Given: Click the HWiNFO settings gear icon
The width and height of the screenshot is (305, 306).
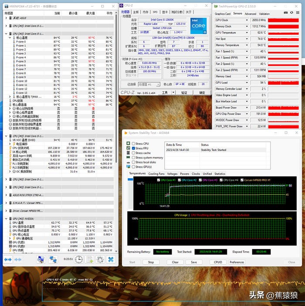Looking at the screenshot, I should (100, 259).
